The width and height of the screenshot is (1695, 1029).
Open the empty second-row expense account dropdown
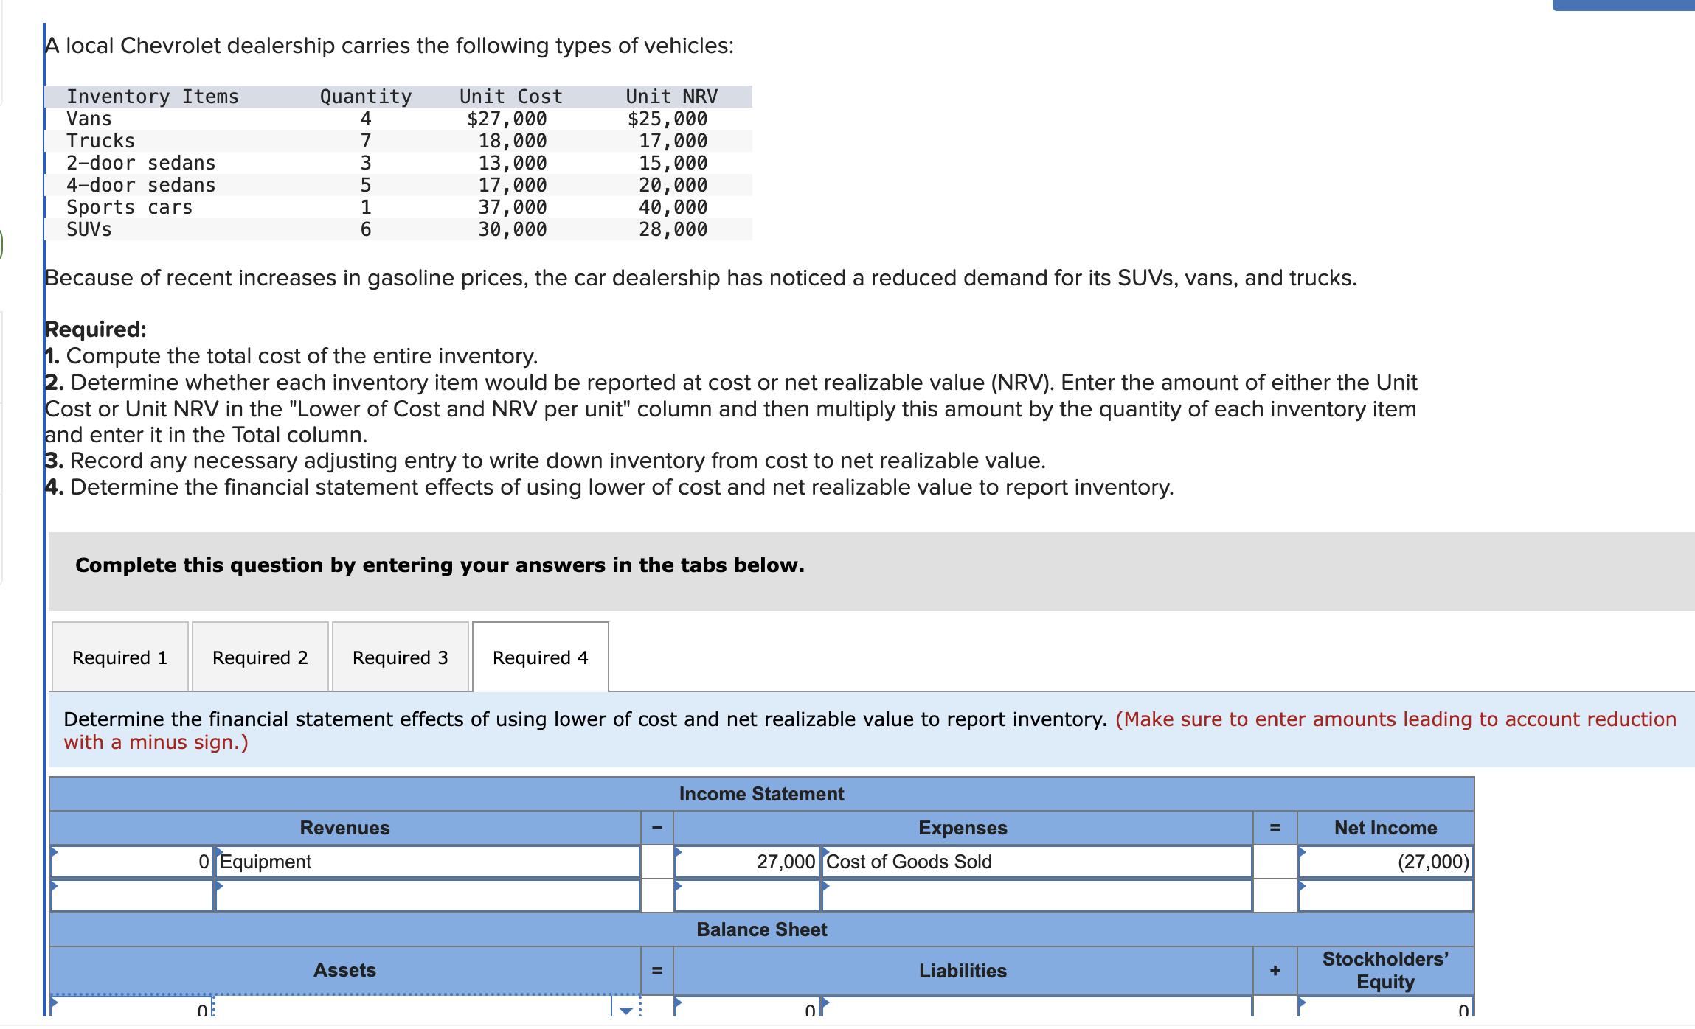click(x=1036, y=896)
